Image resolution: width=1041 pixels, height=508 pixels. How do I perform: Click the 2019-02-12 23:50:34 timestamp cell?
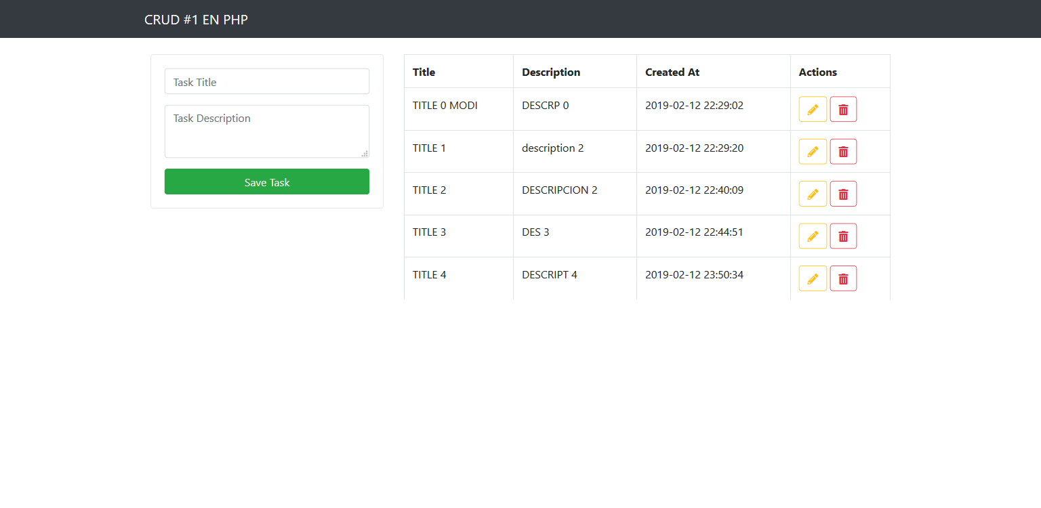point(694,275)
